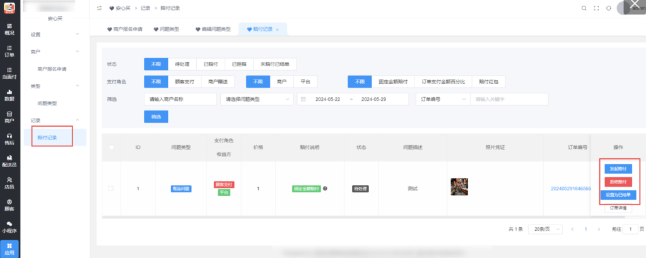646x258 pixels.
Task: Choose 固定金额赔付 compensation type filter button
Action: [x=393, y=81]
